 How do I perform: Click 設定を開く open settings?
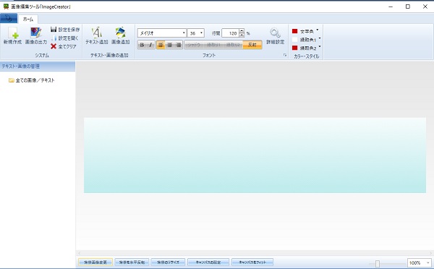point(65,38)
